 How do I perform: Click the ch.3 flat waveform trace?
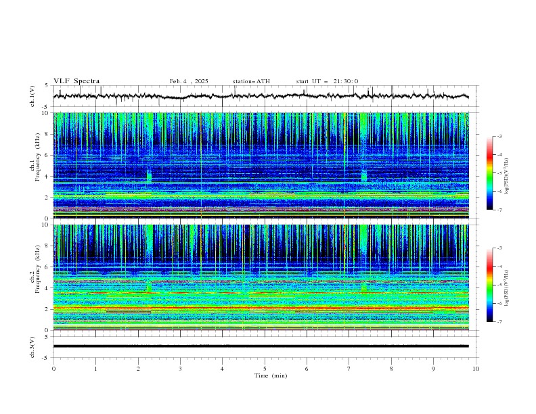(x=261, y=346)
